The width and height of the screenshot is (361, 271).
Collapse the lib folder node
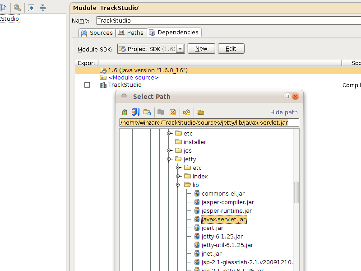pos(178,185)
